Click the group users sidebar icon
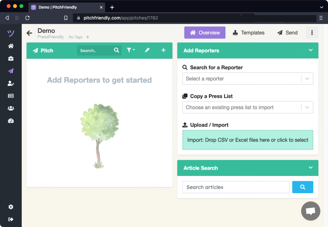This screenshot has width=328, height=227. click(11, 109)
